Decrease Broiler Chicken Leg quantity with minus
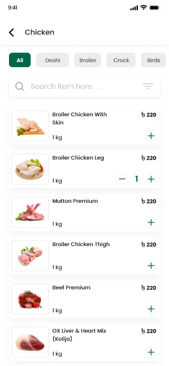Image resolution: width=169 pixels, height=366 pixels. tap(122, 179)
